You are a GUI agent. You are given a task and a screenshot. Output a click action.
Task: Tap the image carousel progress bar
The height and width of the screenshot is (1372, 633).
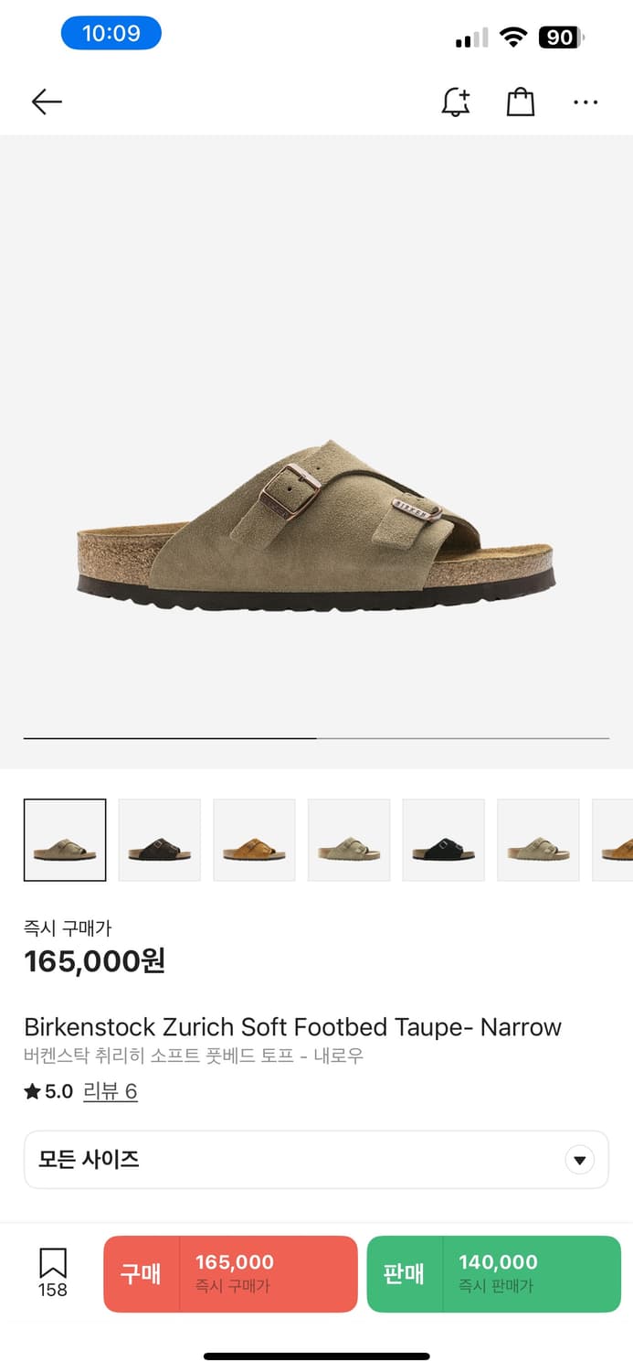pyautogui.click(x=316, y=737)
